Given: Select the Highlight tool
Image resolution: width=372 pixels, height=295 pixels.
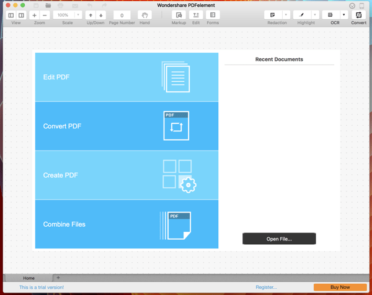Looking at the screenshot, I should [302, 15].
